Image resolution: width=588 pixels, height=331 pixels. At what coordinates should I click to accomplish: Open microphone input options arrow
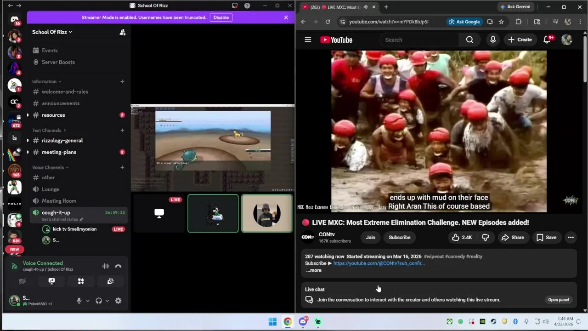87,301
